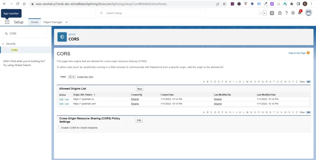316x160 pixels.
Task: Open Setup gear menu icon
Action: pos(293,13)
